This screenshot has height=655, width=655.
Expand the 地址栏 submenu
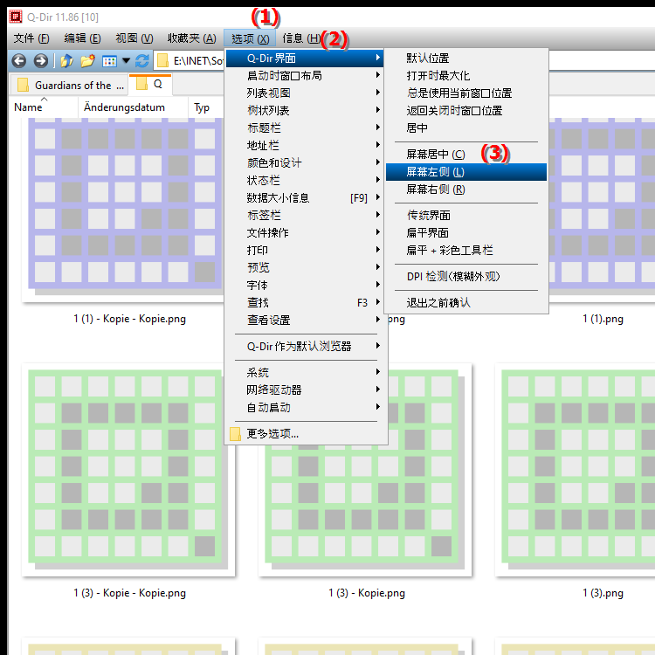coord(305,145)
